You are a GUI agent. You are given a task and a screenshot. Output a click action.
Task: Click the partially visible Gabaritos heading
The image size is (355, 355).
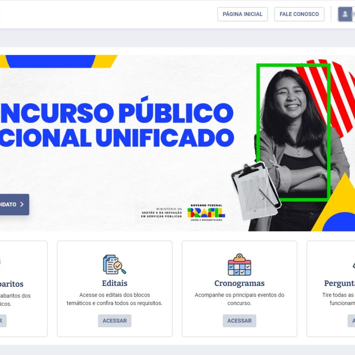(x=12, y=284)
